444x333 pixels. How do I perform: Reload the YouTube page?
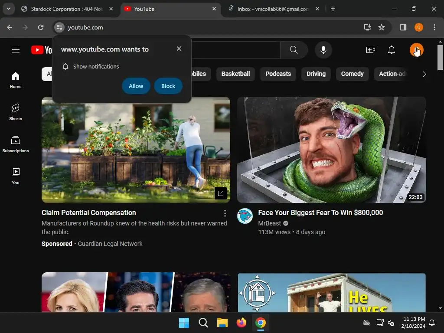[41, 27]
